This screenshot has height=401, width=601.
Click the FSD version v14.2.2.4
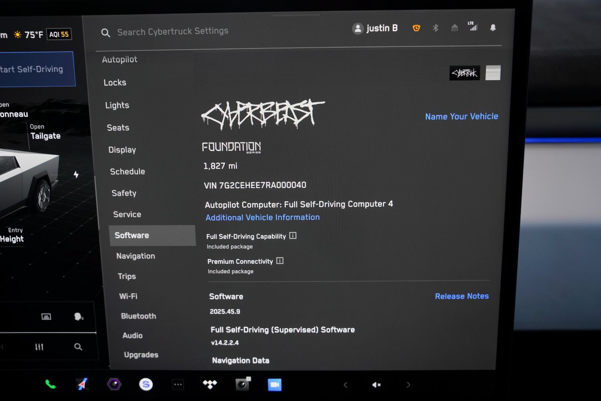tap(225, 343)
